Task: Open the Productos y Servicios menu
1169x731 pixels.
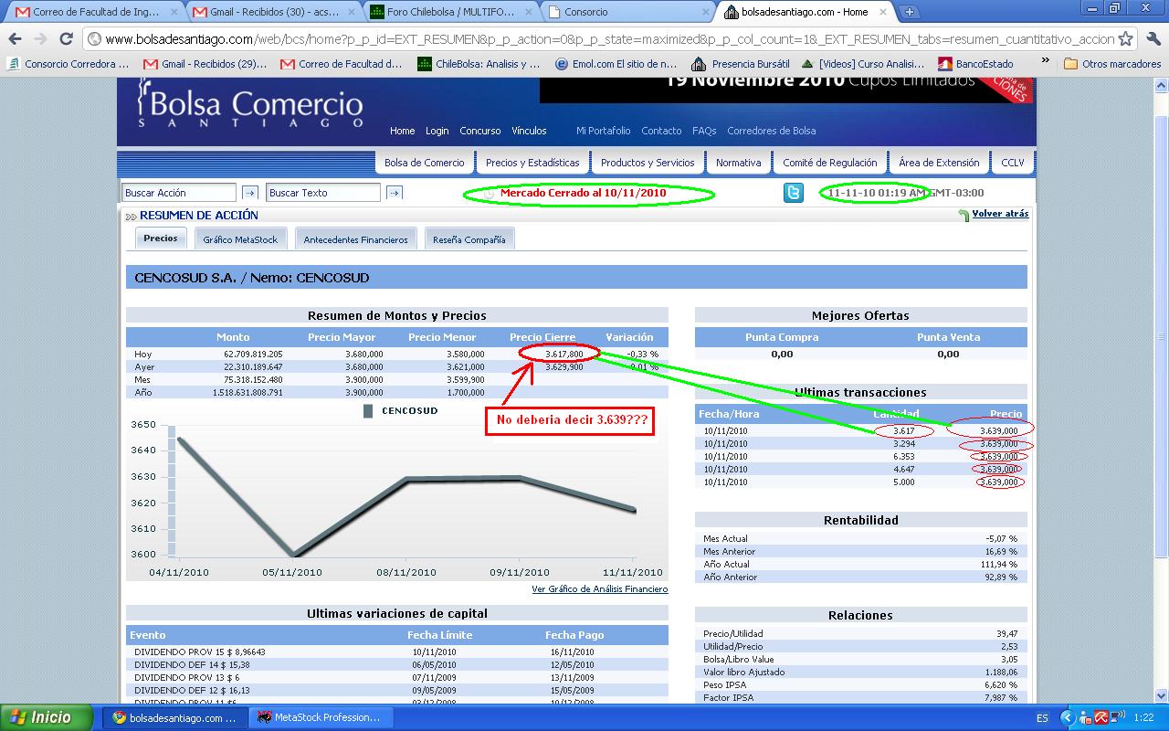Action: (648, 163)
